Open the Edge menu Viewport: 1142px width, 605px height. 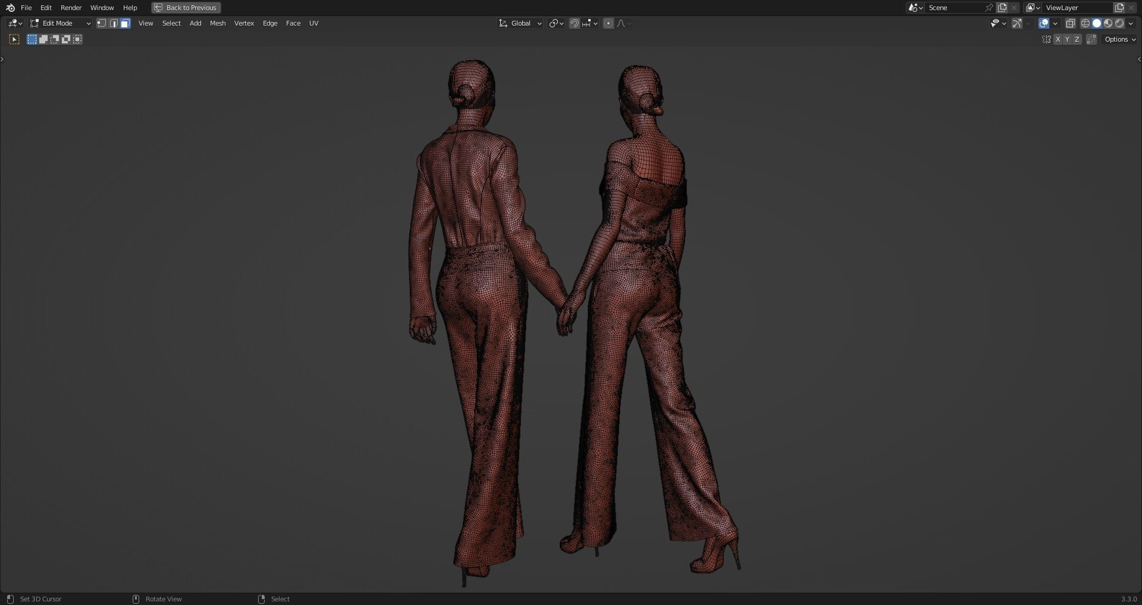[270, 23]
